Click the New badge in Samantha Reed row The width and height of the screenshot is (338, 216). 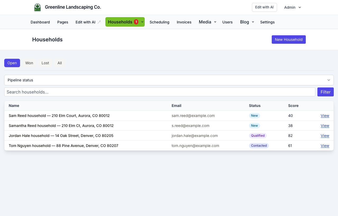click(x=254, y=126)
